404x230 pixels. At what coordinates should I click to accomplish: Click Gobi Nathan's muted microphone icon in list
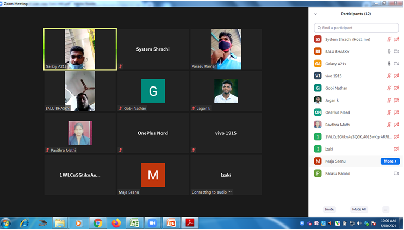click(389, 88)
